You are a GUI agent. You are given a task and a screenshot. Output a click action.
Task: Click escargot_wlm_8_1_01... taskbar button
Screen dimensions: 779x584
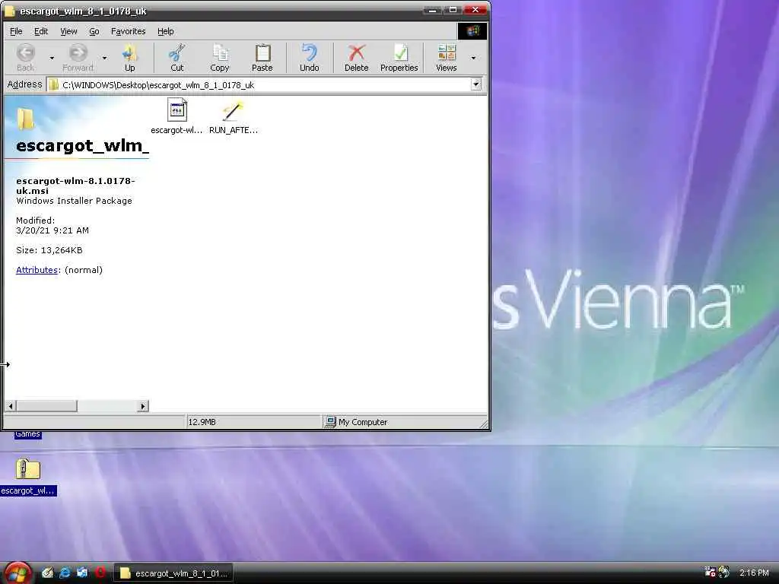point(173,573)
